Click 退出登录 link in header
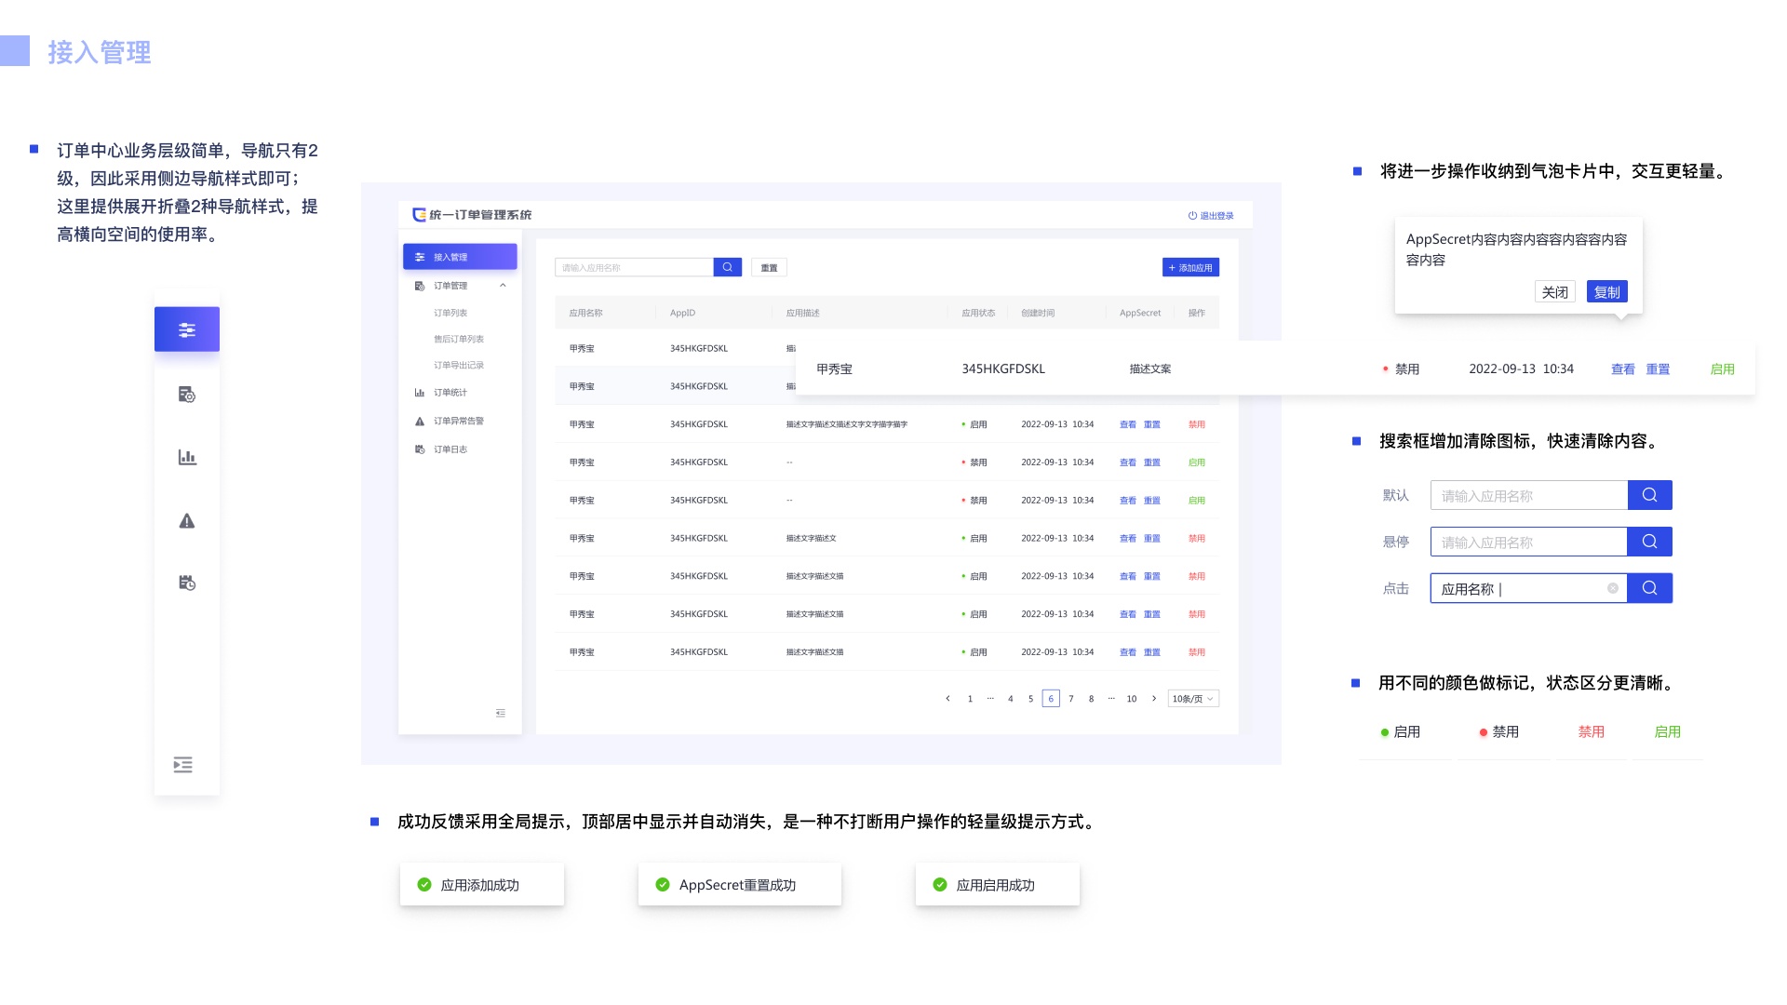Screen dimensions: 1787x1005 tap(1211, 215)
